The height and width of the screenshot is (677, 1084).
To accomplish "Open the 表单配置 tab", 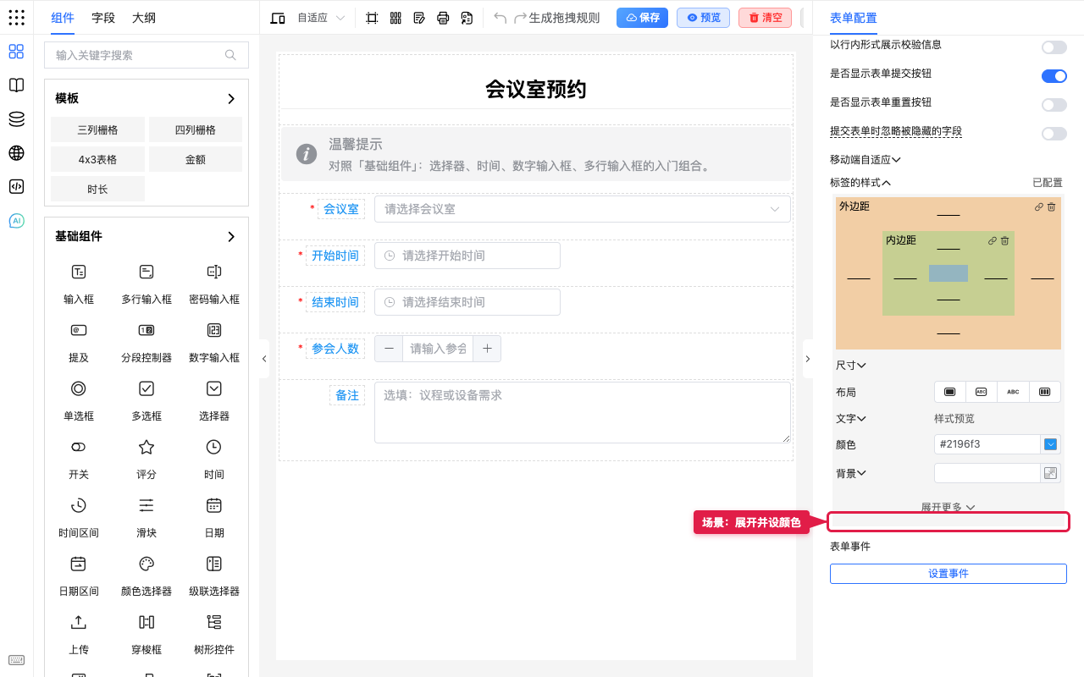I will point(854,18).
